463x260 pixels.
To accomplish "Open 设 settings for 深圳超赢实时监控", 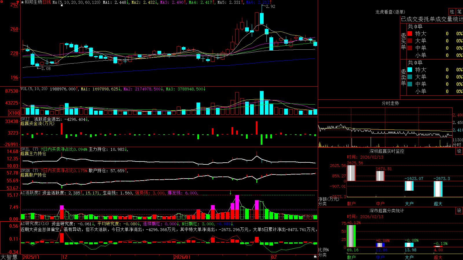I will (x=459, y=151).
